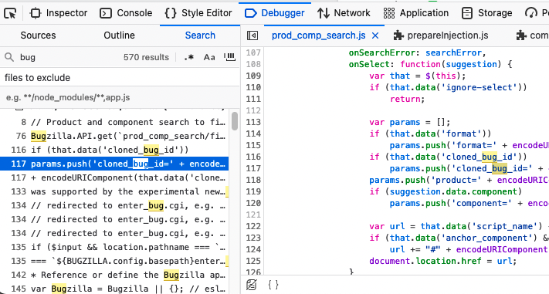Set breakpoint on line number 113
This screenshot has width=549, height=294.
[253, 122]
